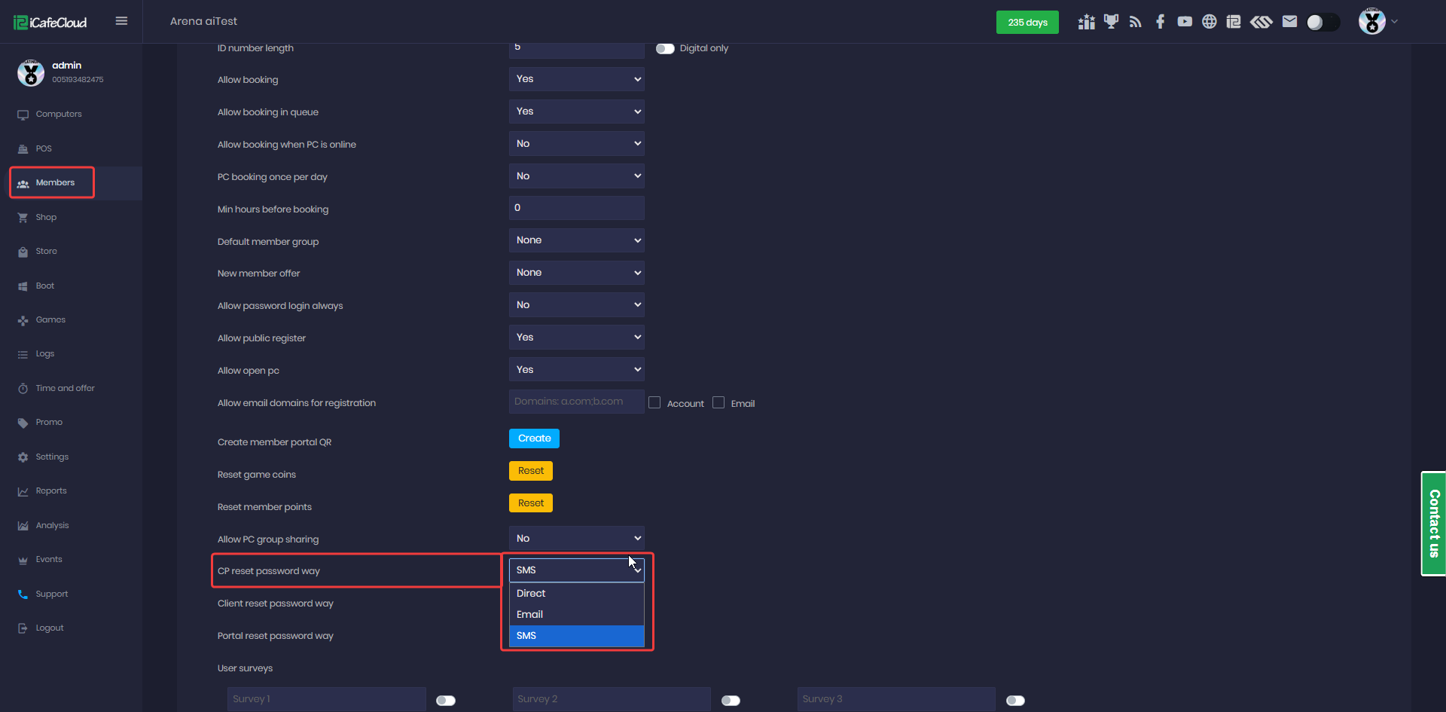The width and height of the screenshot is (1446, 712).
Task: Enable the Survey 1 toggle
Action: pos(446,701)
